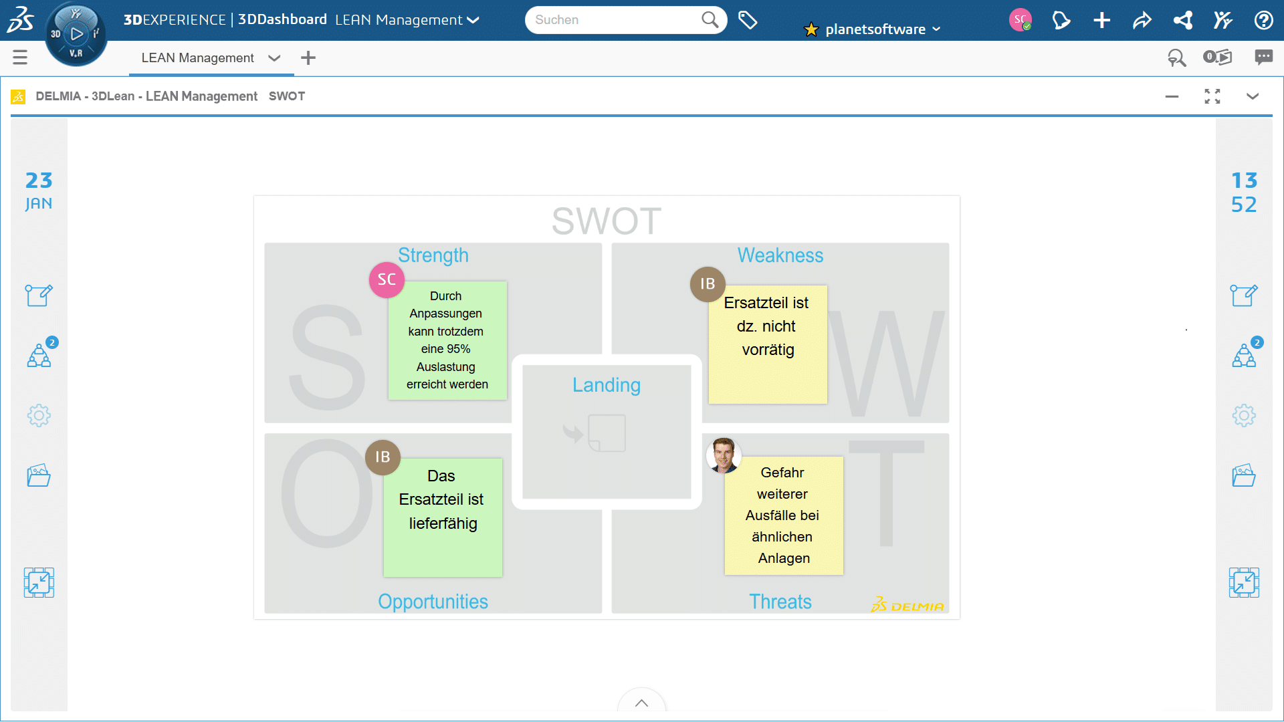Switch to the LEAN Management dashboard tab

click(x=197, y=57)
